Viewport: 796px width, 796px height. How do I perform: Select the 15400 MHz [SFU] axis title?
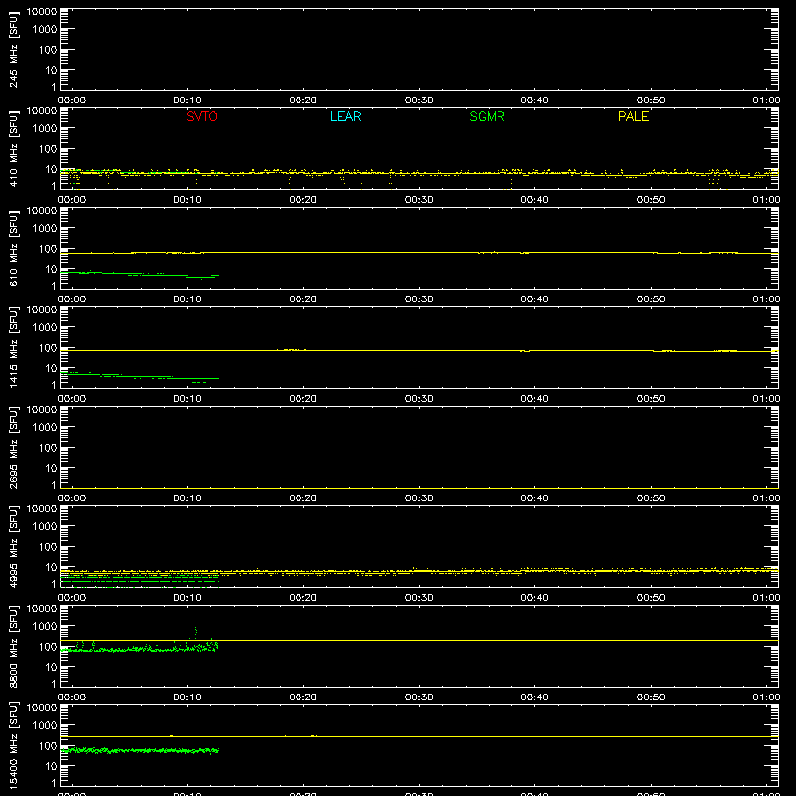click(x=13, y=745)
